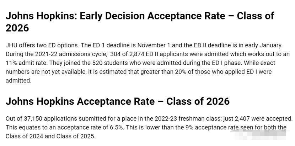Click the 'Johns Hopkins Acceptance Rate – Class of 2026' heading
Viewport: 295px width, 146px height.
click(117, 101)
